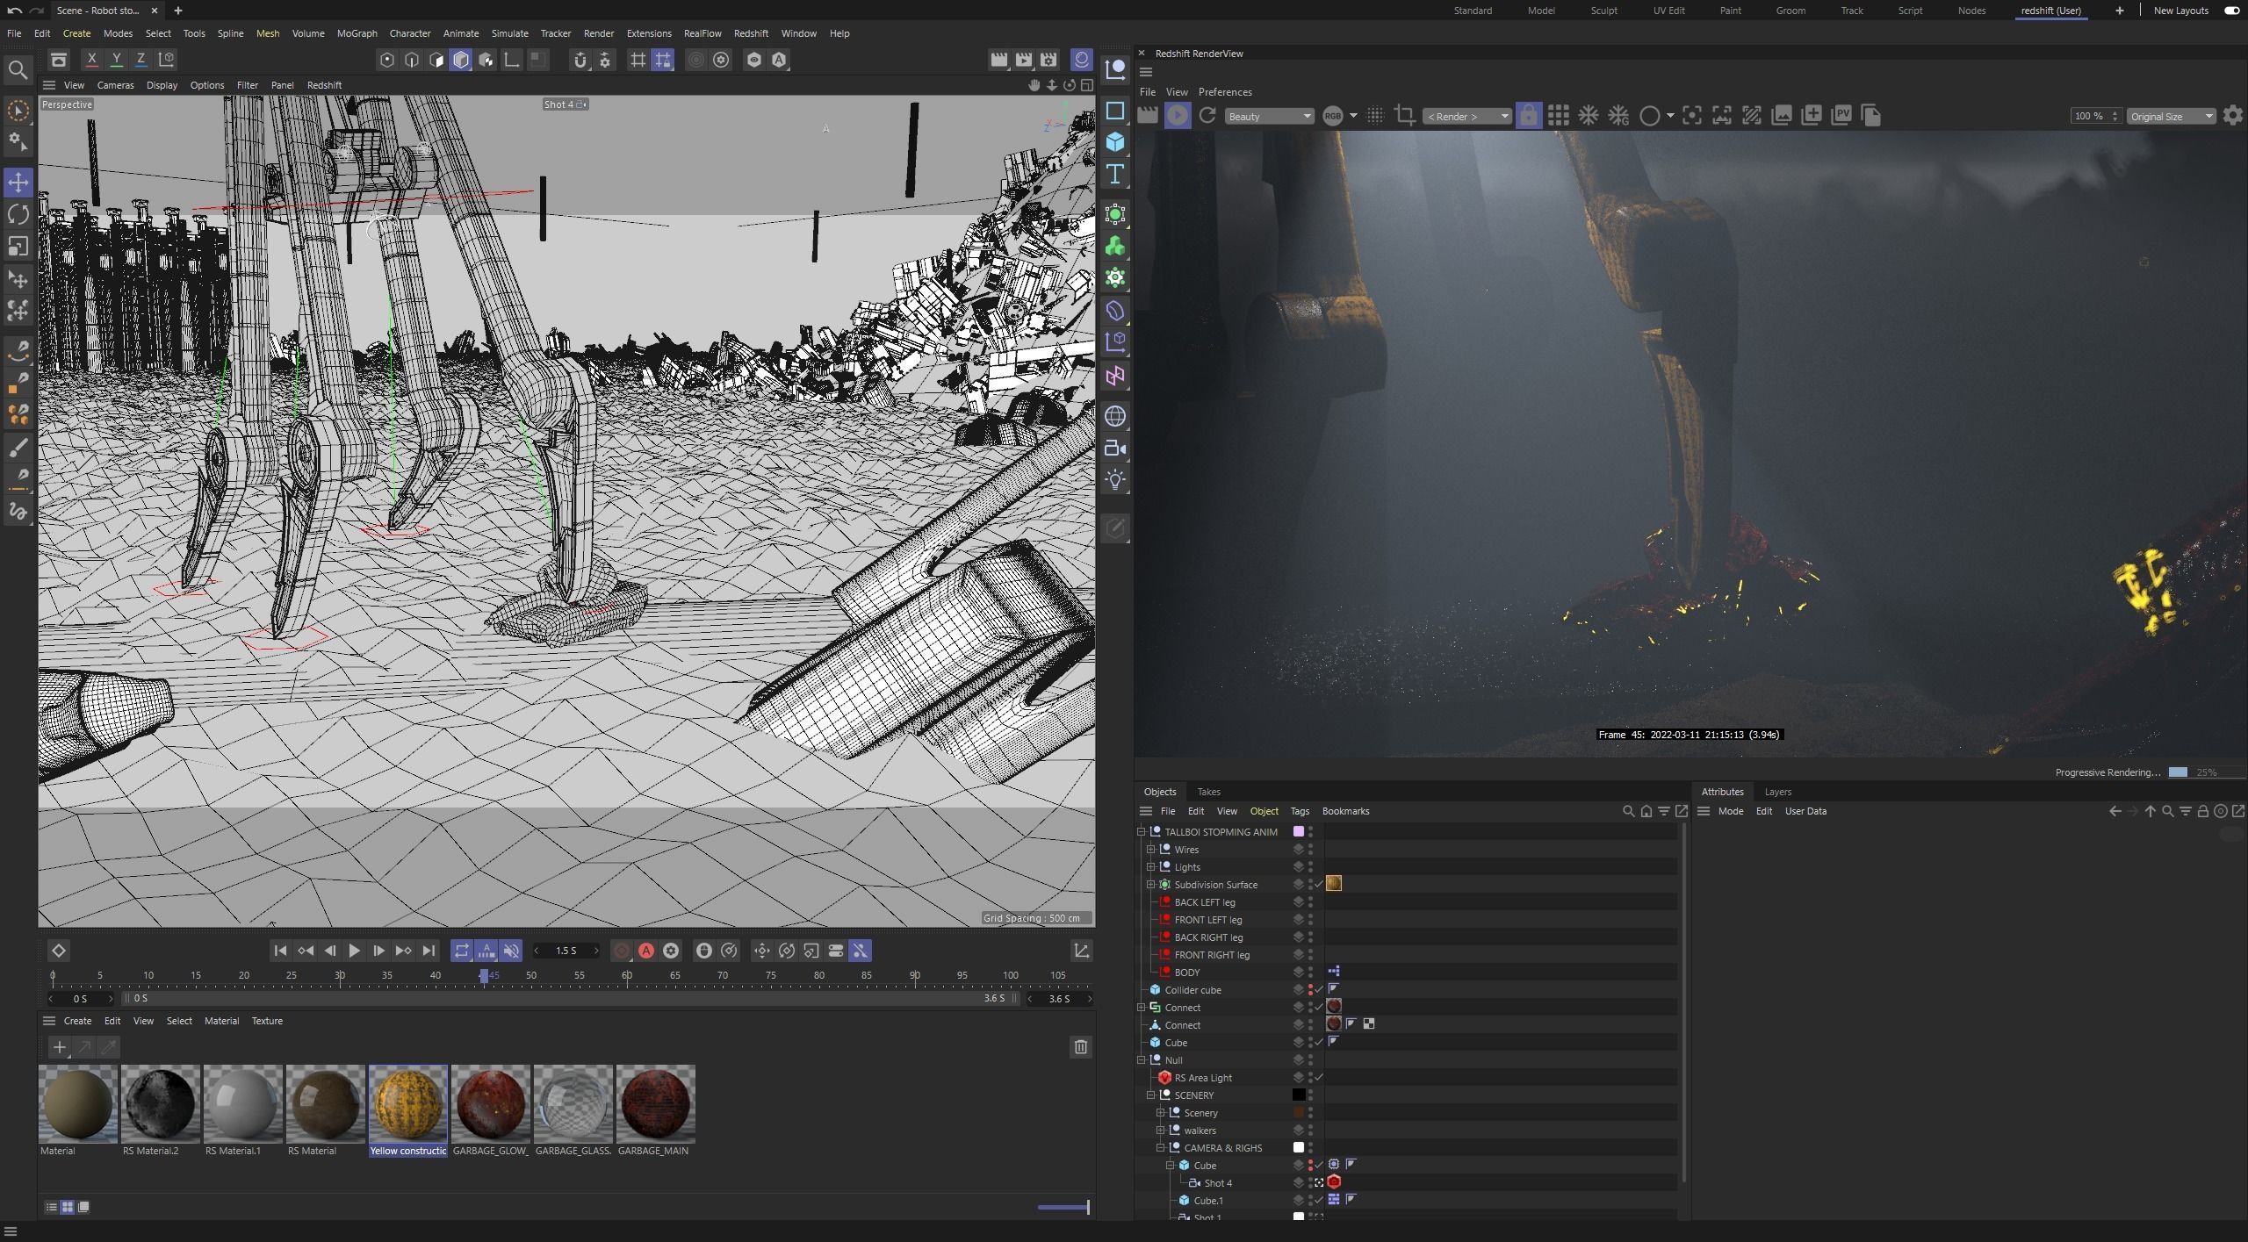Select the GARBAGE_MAIN material thumbnail
The image size is (2248, 1242).
point(655,1103)
